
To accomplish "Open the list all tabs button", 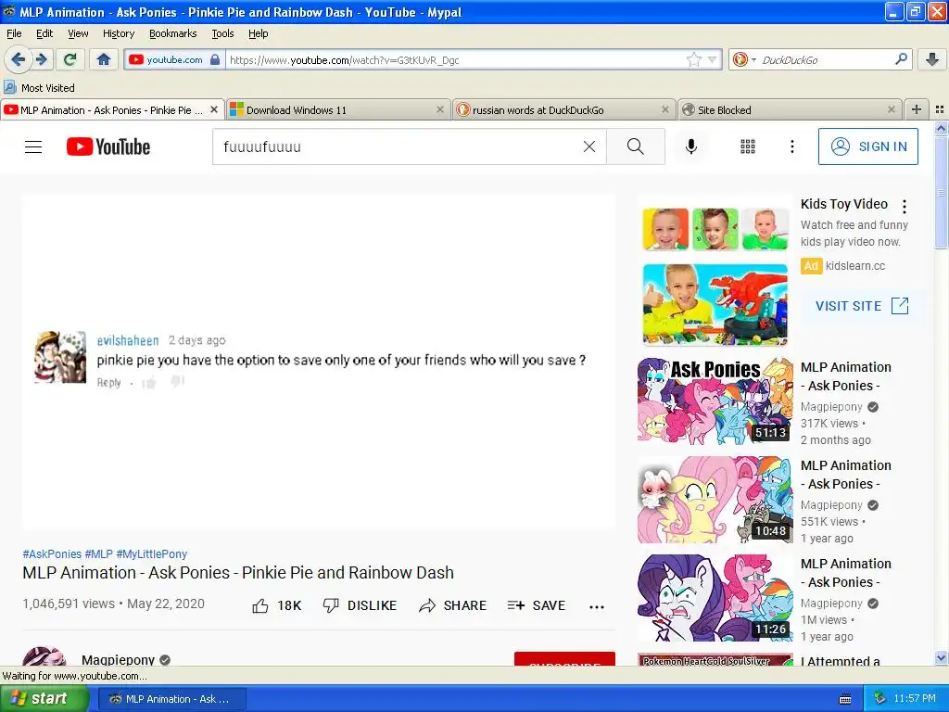I will (940, 109).
